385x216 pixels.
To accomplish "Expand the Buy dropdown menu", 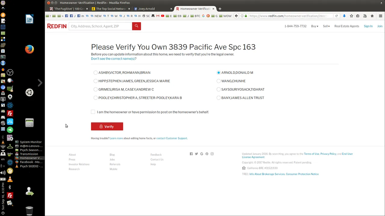I will point(315,26).
